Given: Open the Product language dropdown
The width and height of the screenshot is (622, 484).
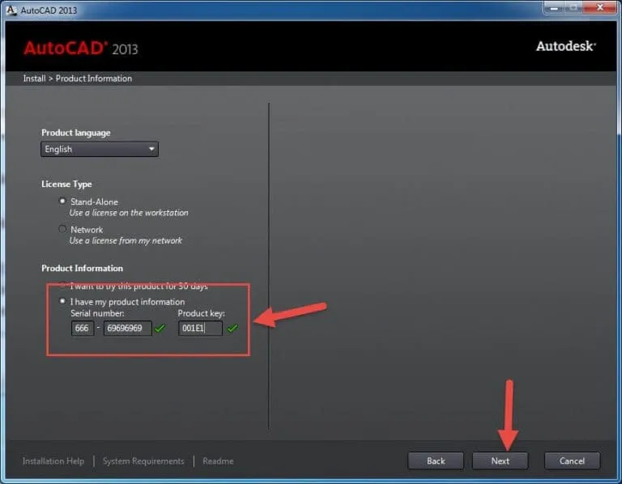Looking at the screenshot, I should click(x=99, y=149).
